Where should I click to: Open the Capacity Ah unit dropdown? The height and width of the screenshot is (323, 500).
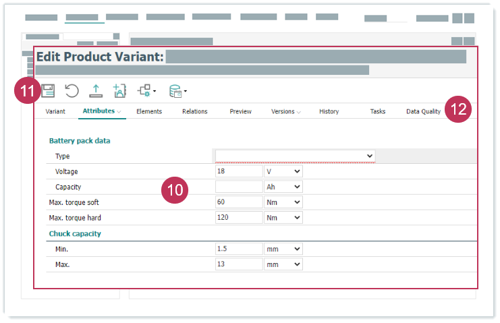[283, 187]
